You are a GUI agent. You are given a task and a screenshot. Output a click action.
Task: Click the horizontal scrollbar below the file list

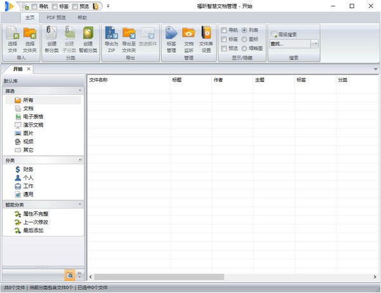(x=229, y=276)
